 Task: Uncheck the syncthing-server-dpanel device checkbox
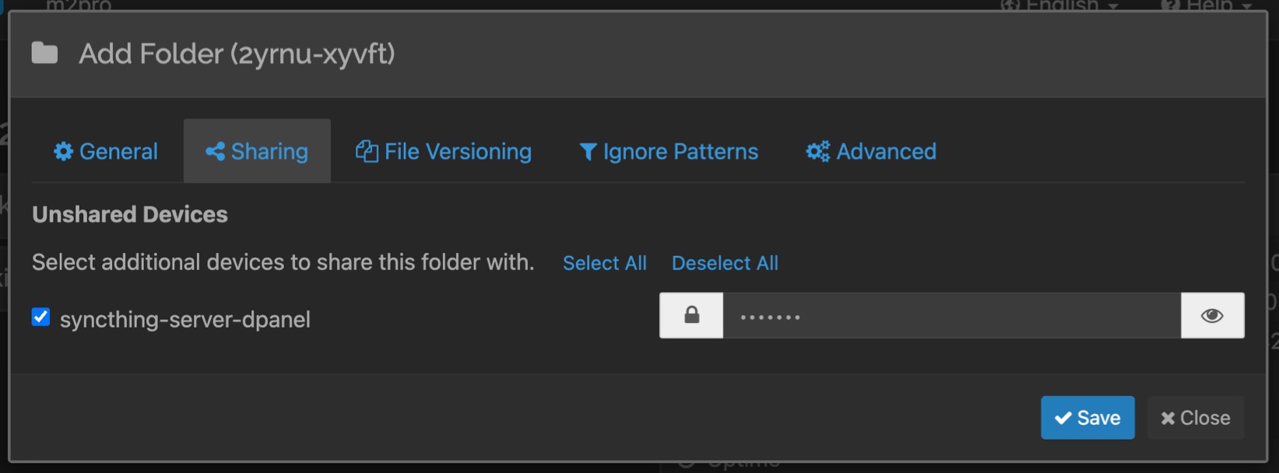[40, 317]
